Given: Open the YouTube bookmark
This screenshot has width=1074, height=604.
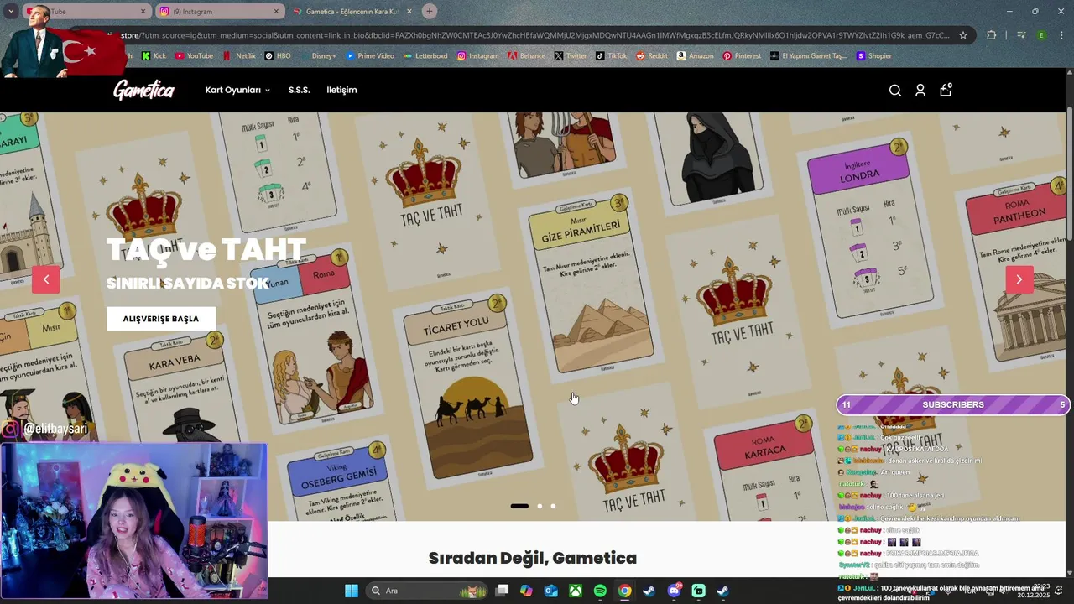Looking at the screenshot, I should click(194, 55).
